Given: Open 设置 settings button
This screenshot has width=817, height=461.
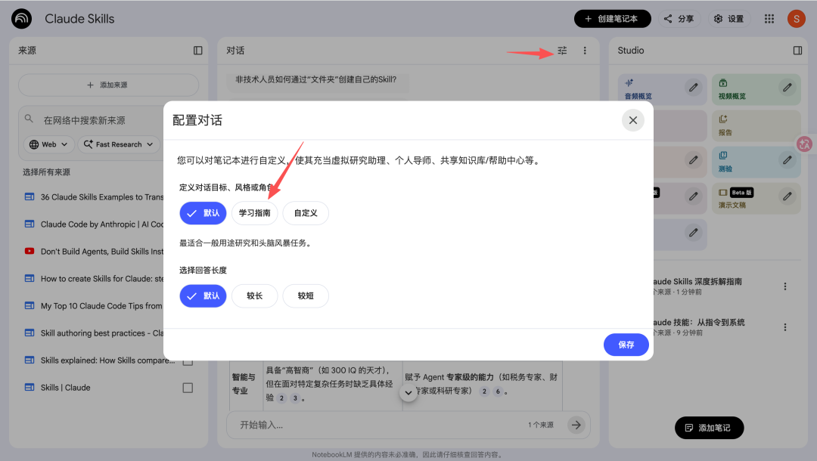Looking at the screenshot, I should point(728,19).
